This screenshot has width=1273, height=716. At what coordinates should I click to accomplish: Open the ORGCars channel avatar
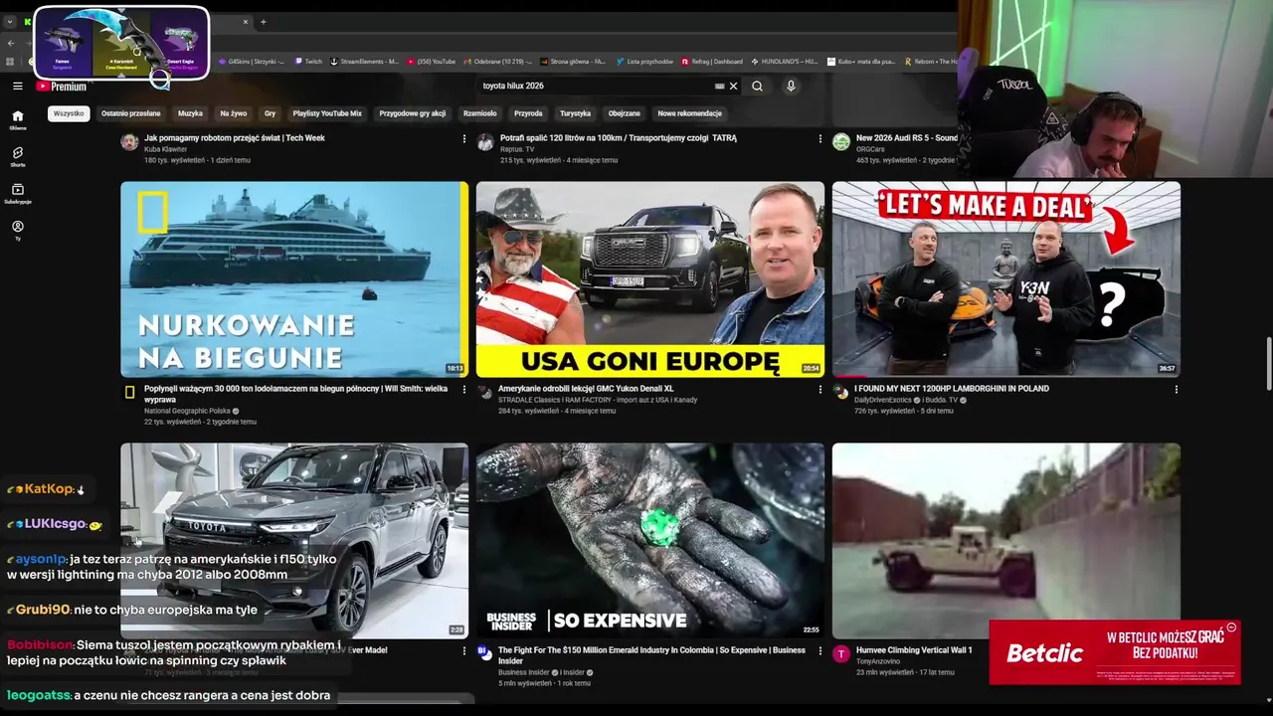pos(841,142)
